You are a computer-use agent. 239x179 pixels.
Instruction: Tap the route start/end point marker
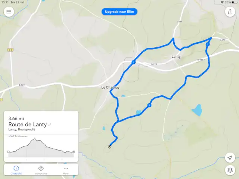[109, 147]
